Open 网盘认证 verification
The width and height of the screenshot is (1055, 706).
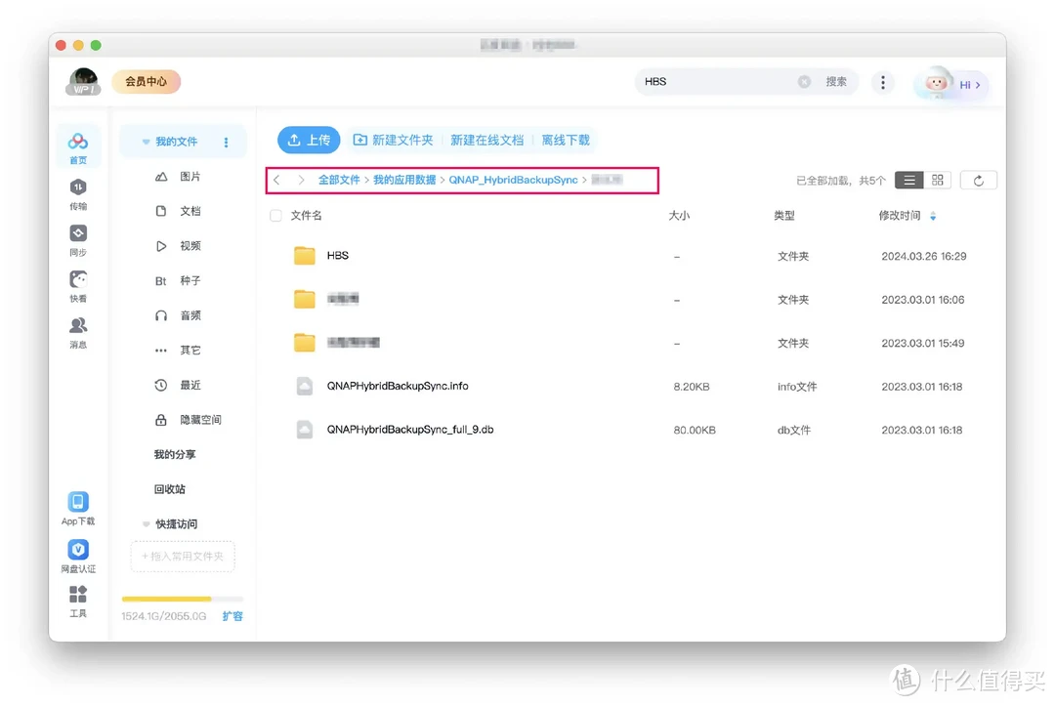[78, 555]
